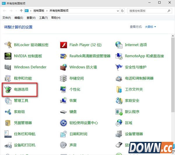The width and height of the screenshot is (175, 155).
Task: Open the Windows 防火墙 icon
Action: [x=64, y=67]
